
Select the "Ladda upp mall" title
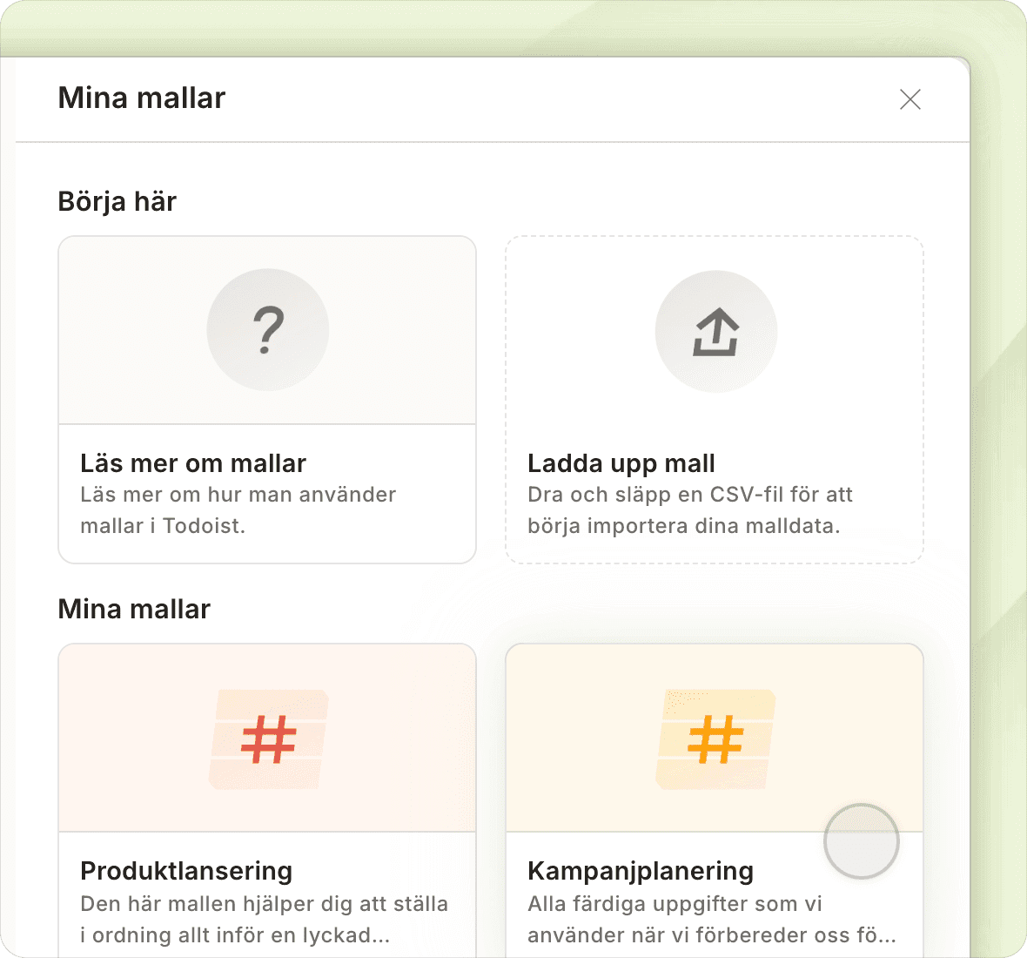coord(621,463)
